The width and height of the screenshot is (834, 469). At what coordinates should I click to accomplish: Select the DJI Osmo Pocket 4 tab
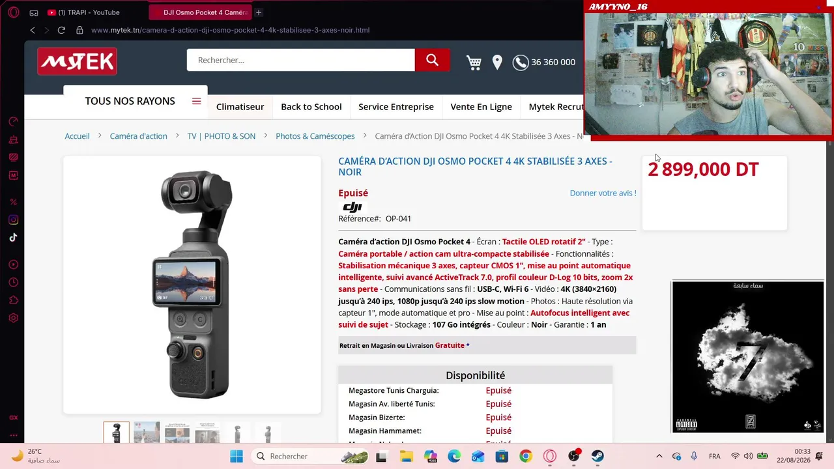coord(199,12)
